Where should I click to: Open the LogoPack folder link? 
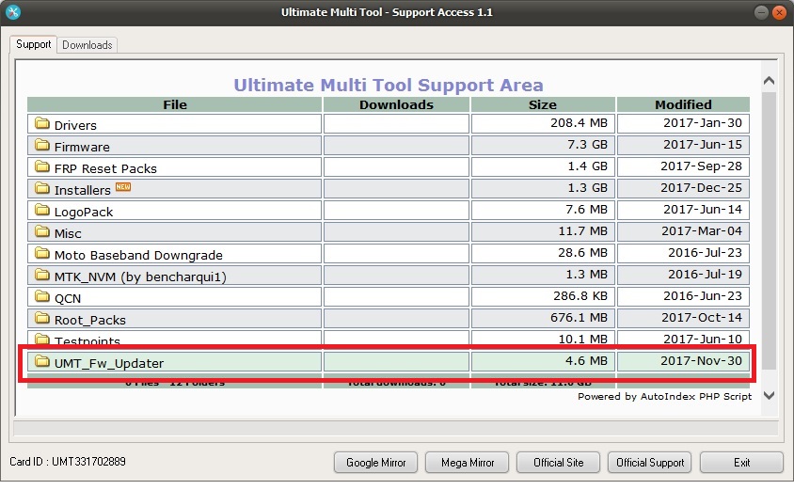pos(84,213)
